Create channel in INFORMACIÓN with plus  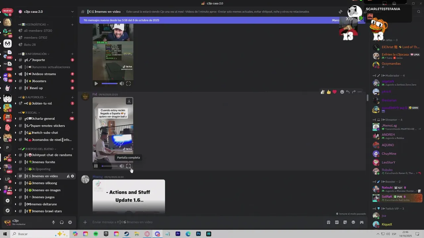72,54
